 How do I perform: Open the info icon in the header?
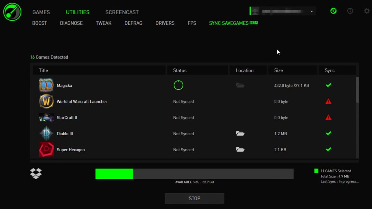pyautogui.click(x=350, y=11)
